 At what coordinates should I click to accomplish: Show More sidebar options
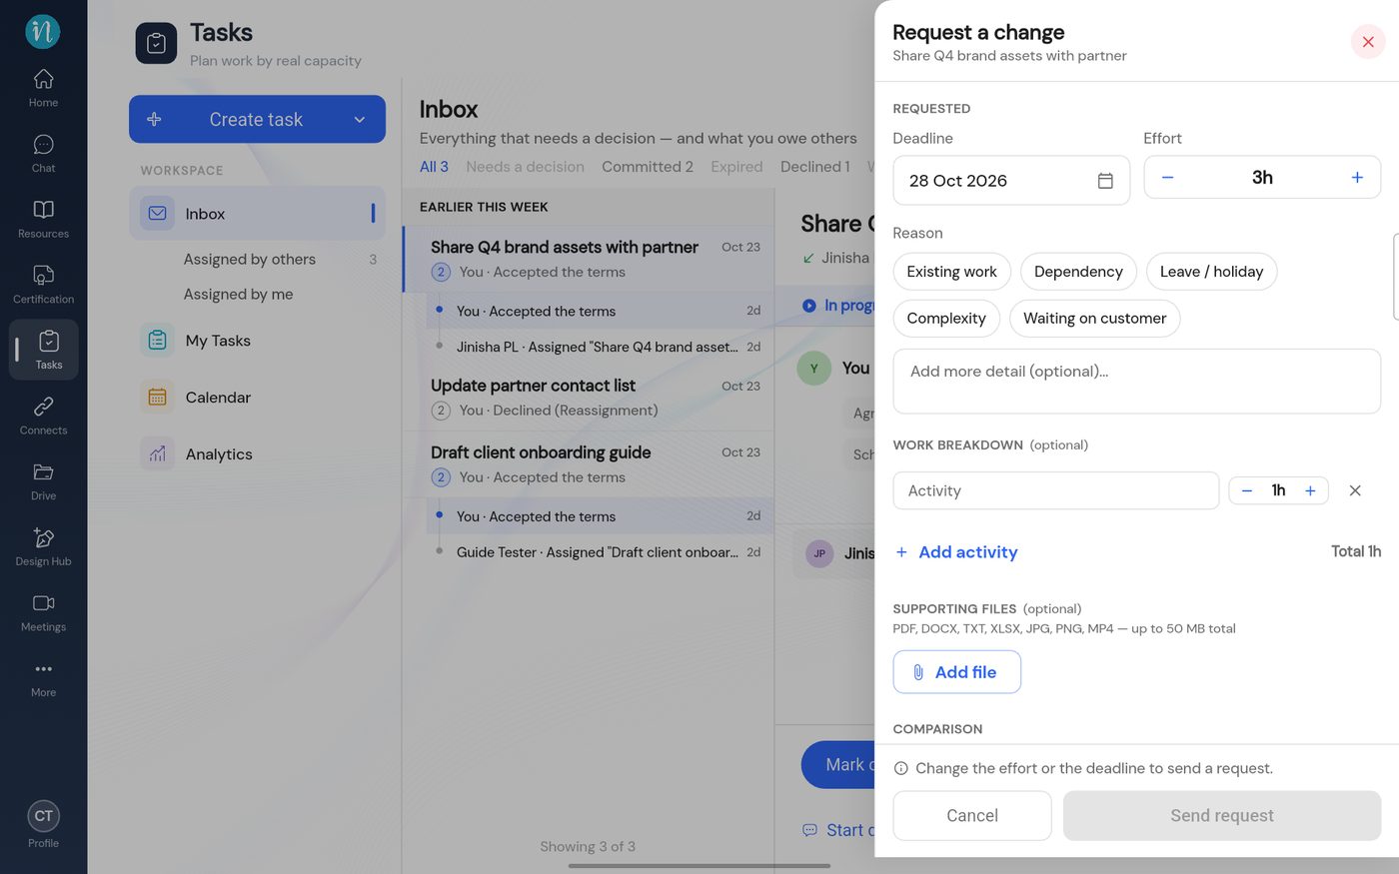pyautogui.click(x=43, y=678)
